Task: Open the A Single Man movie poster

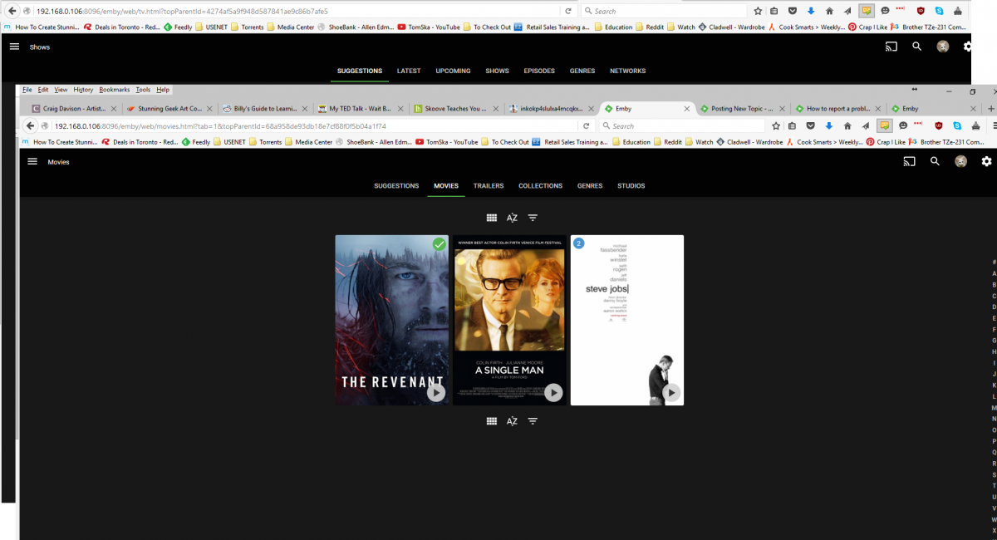Action: pyautogui.click(x=509, y=320)
